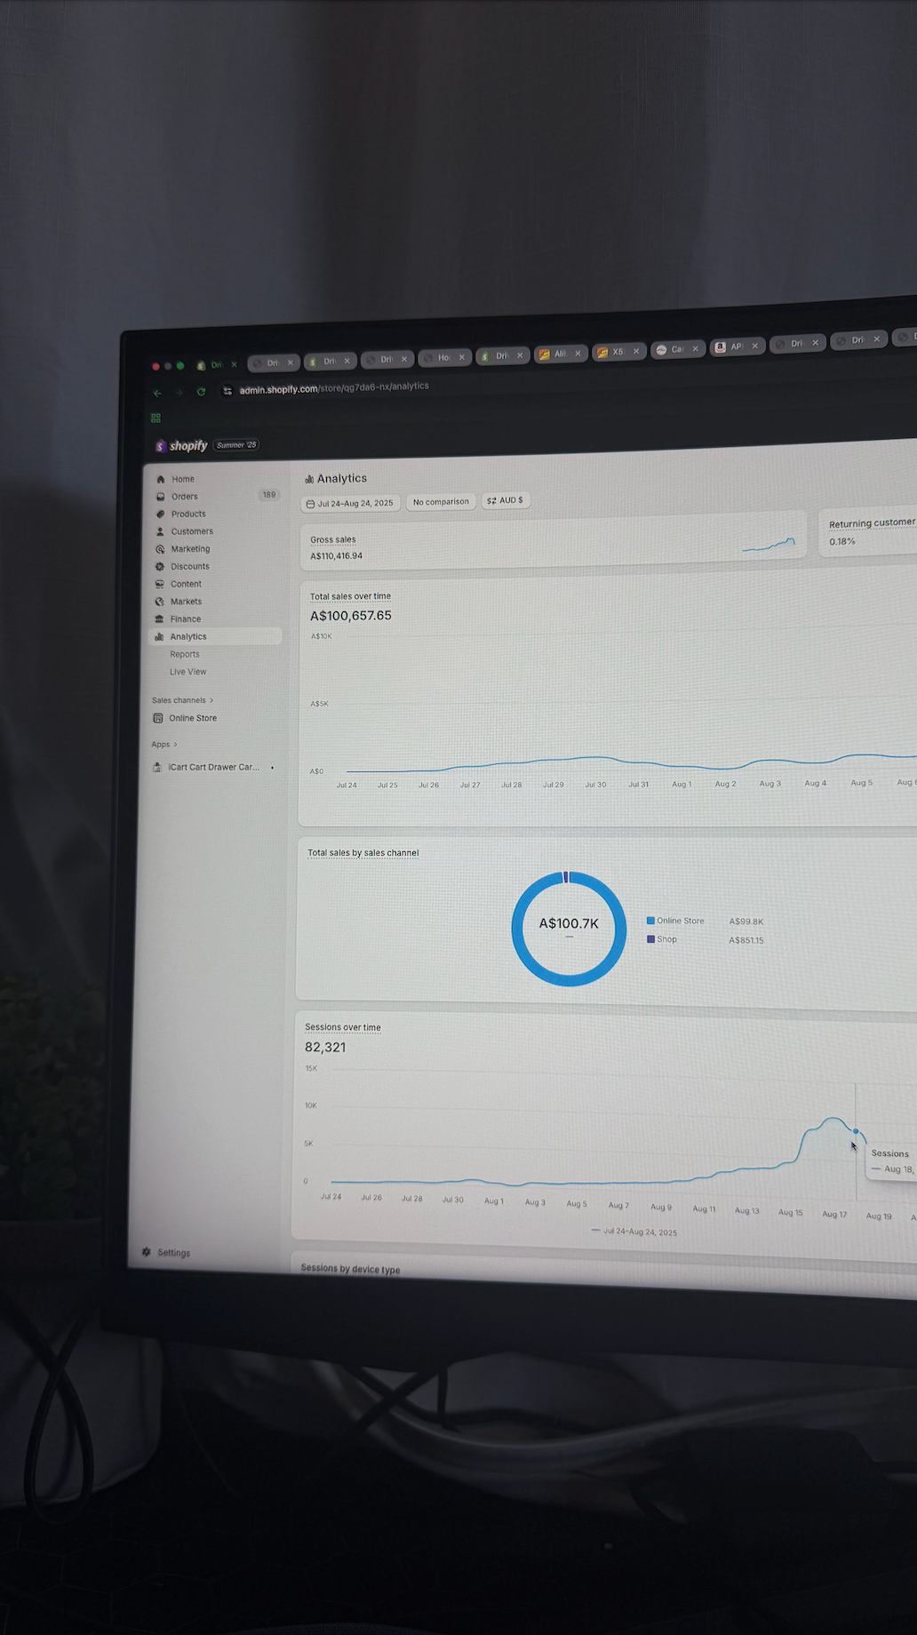The image size is (917, 1635).
Task: Expand the Apps section in sidebar
Action: 164,745
